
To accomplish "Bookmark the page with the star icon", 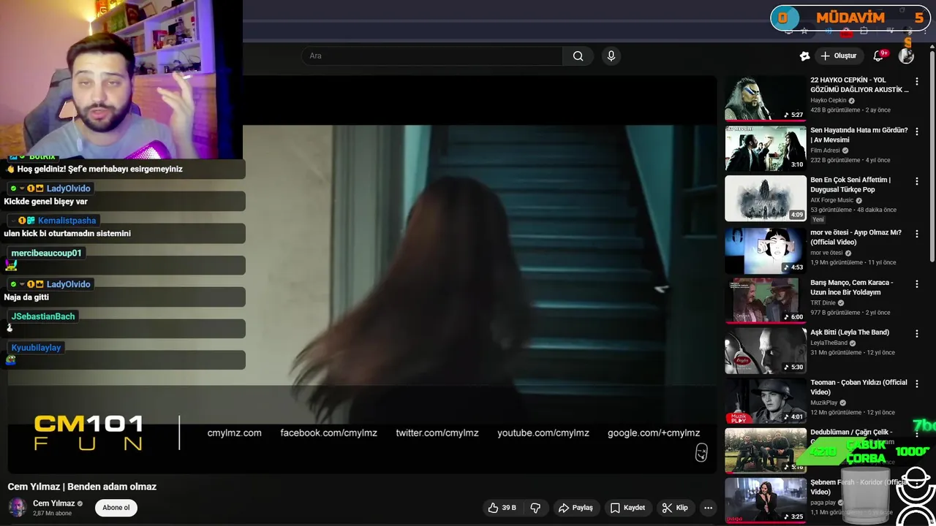I will click(x=804, y=31).
